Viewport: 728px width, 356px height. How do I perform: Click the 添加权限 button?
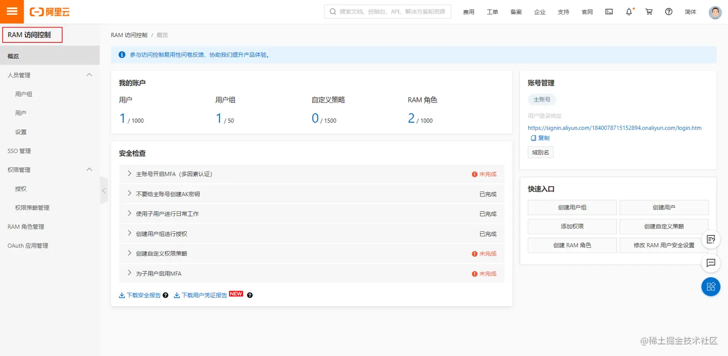pyautogui.click(x=572, y=226)
